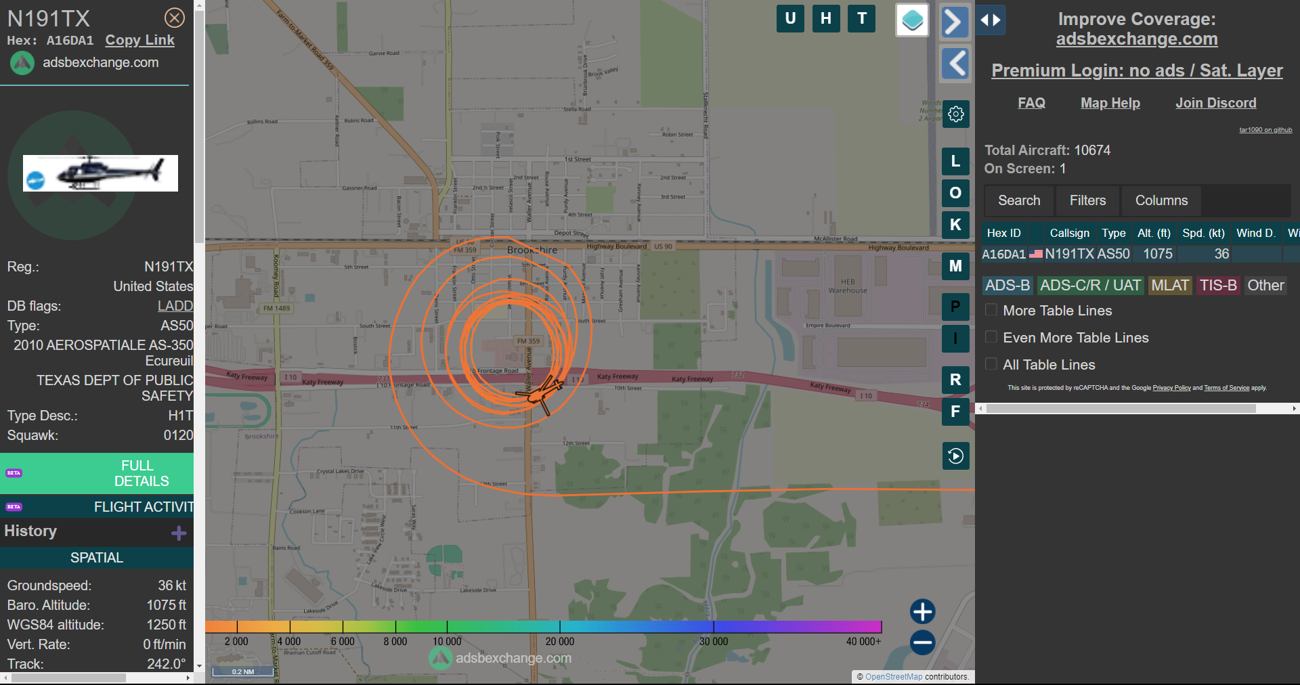Open FLIGHT ACTIVITY beta button
This screenshot has width=1300, height=685.
point(97,506)
